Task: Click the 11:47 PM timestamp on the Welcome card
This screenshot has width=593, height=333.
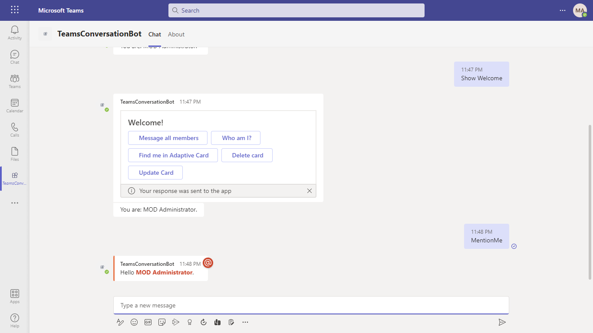Action: tap(190, 102)
